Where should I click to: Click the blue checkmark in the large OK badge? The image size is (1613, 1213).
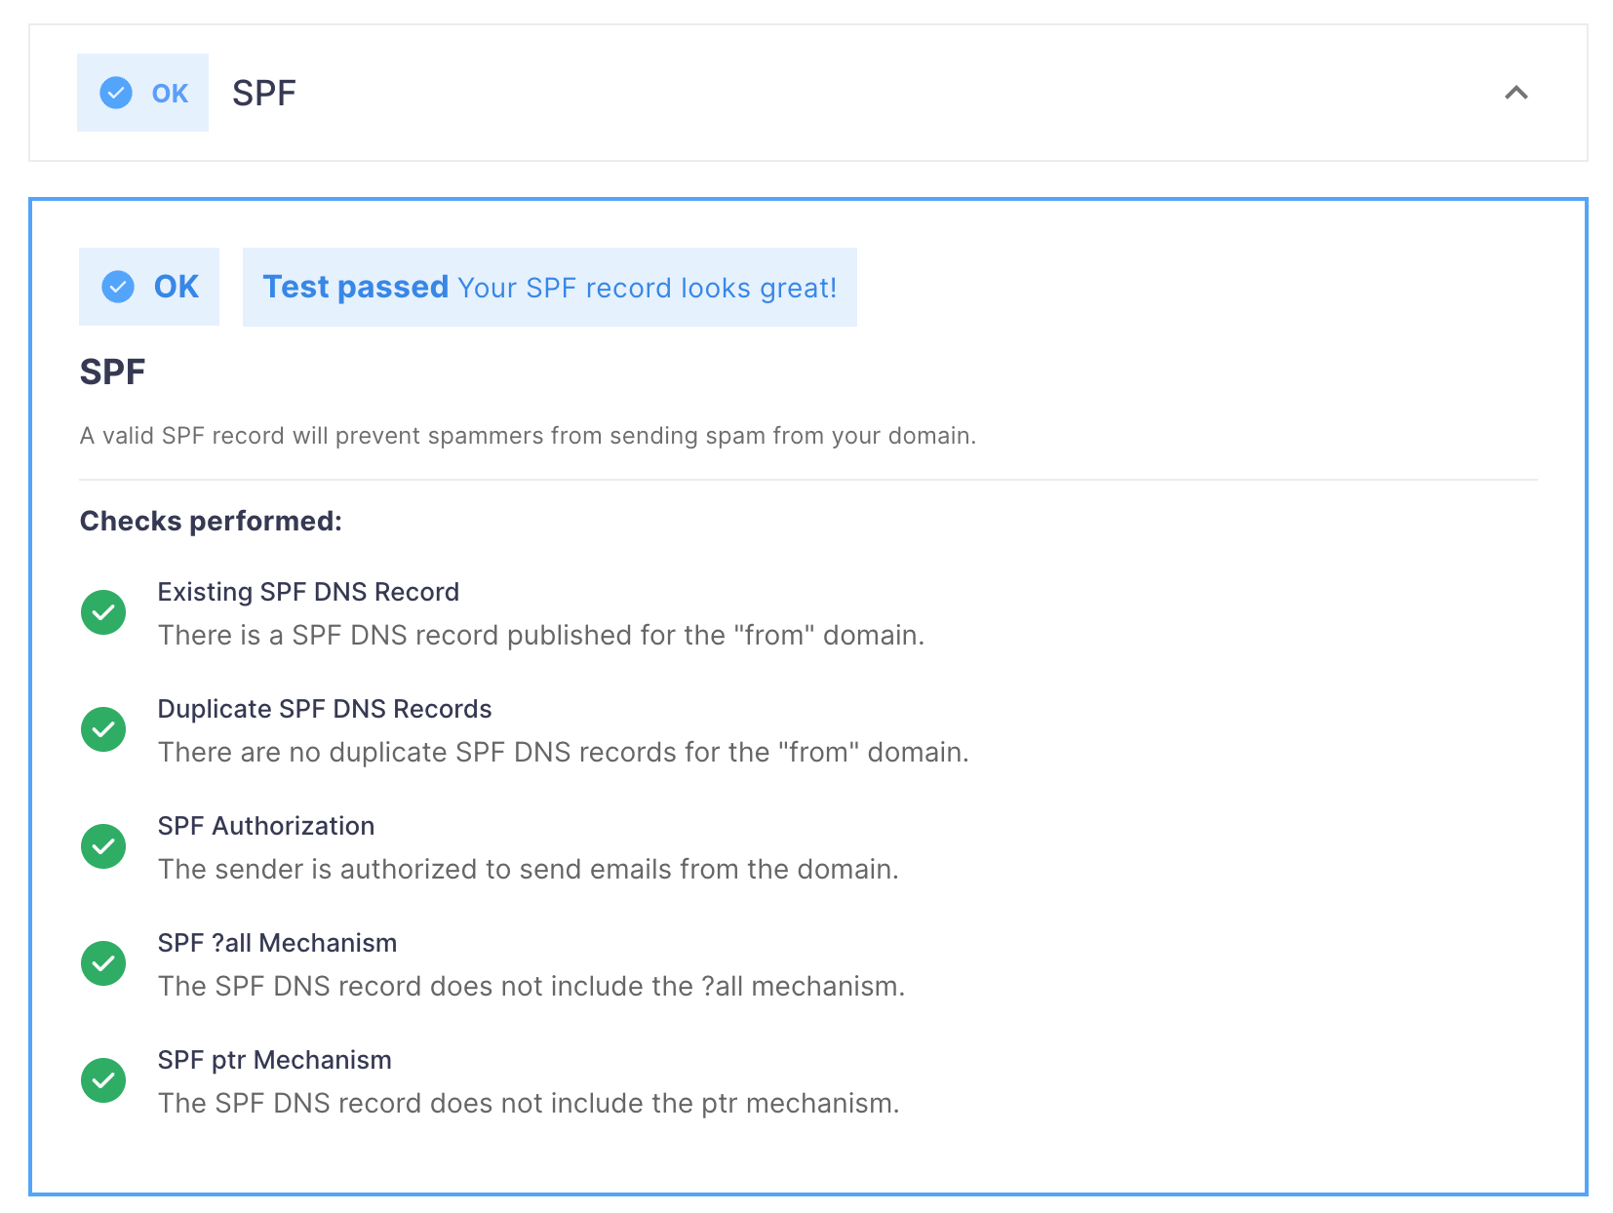[118, 287]
